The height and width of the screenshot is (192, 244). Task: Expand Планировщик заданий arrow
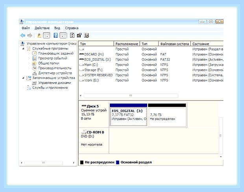29,54
